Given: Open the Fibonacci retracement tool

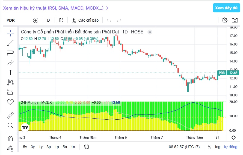Looking at the screenshot, I should [x=10, y=53].
